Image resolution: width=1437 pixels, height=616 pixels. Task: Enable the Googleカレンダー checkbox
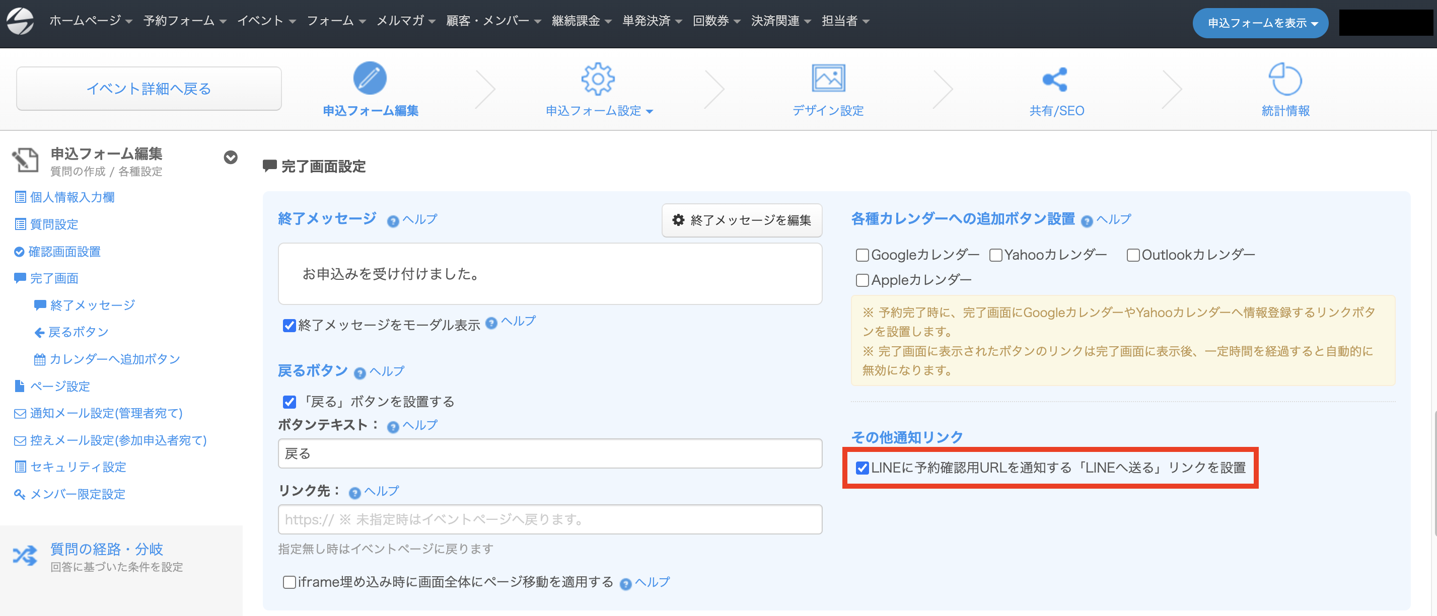point(862,255)
